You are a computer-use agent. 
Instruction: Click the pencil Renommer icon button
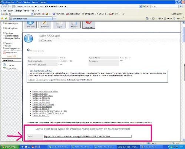click(45, 25)
